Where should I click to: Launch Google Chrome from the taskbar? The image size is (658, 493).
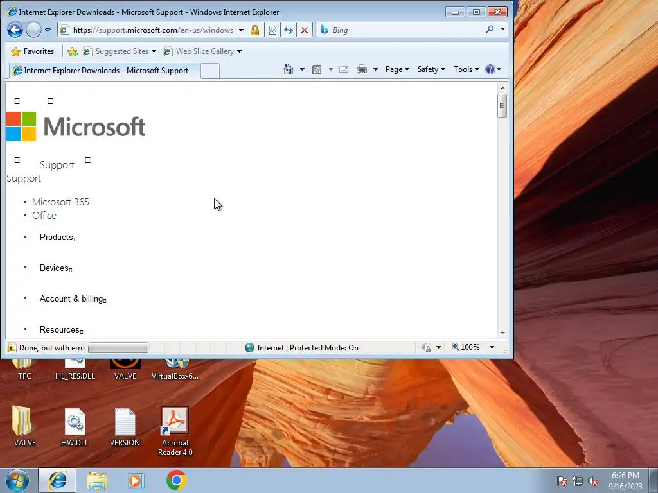point(176,480)
